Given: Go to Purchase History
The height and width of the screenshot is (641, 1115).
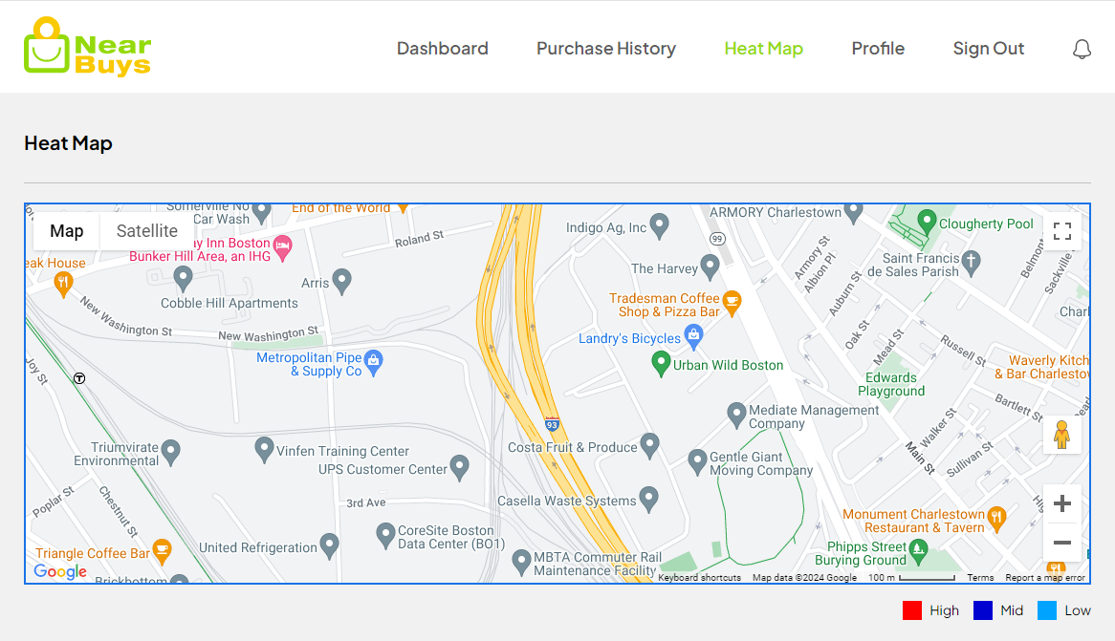Looking at the screenshot, I should [605, 49].
